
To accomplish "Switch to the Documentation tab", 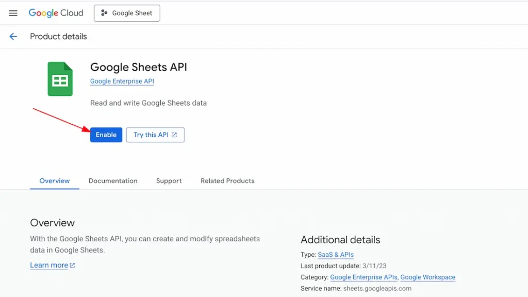I will 113,181.
